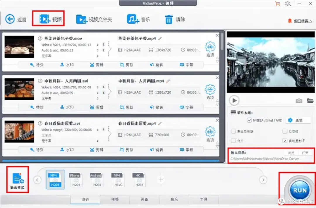
Task: Add 水印 to 蒸笼开盖包子香.mov
Action: pyautogui.click(x=67, y=65)
